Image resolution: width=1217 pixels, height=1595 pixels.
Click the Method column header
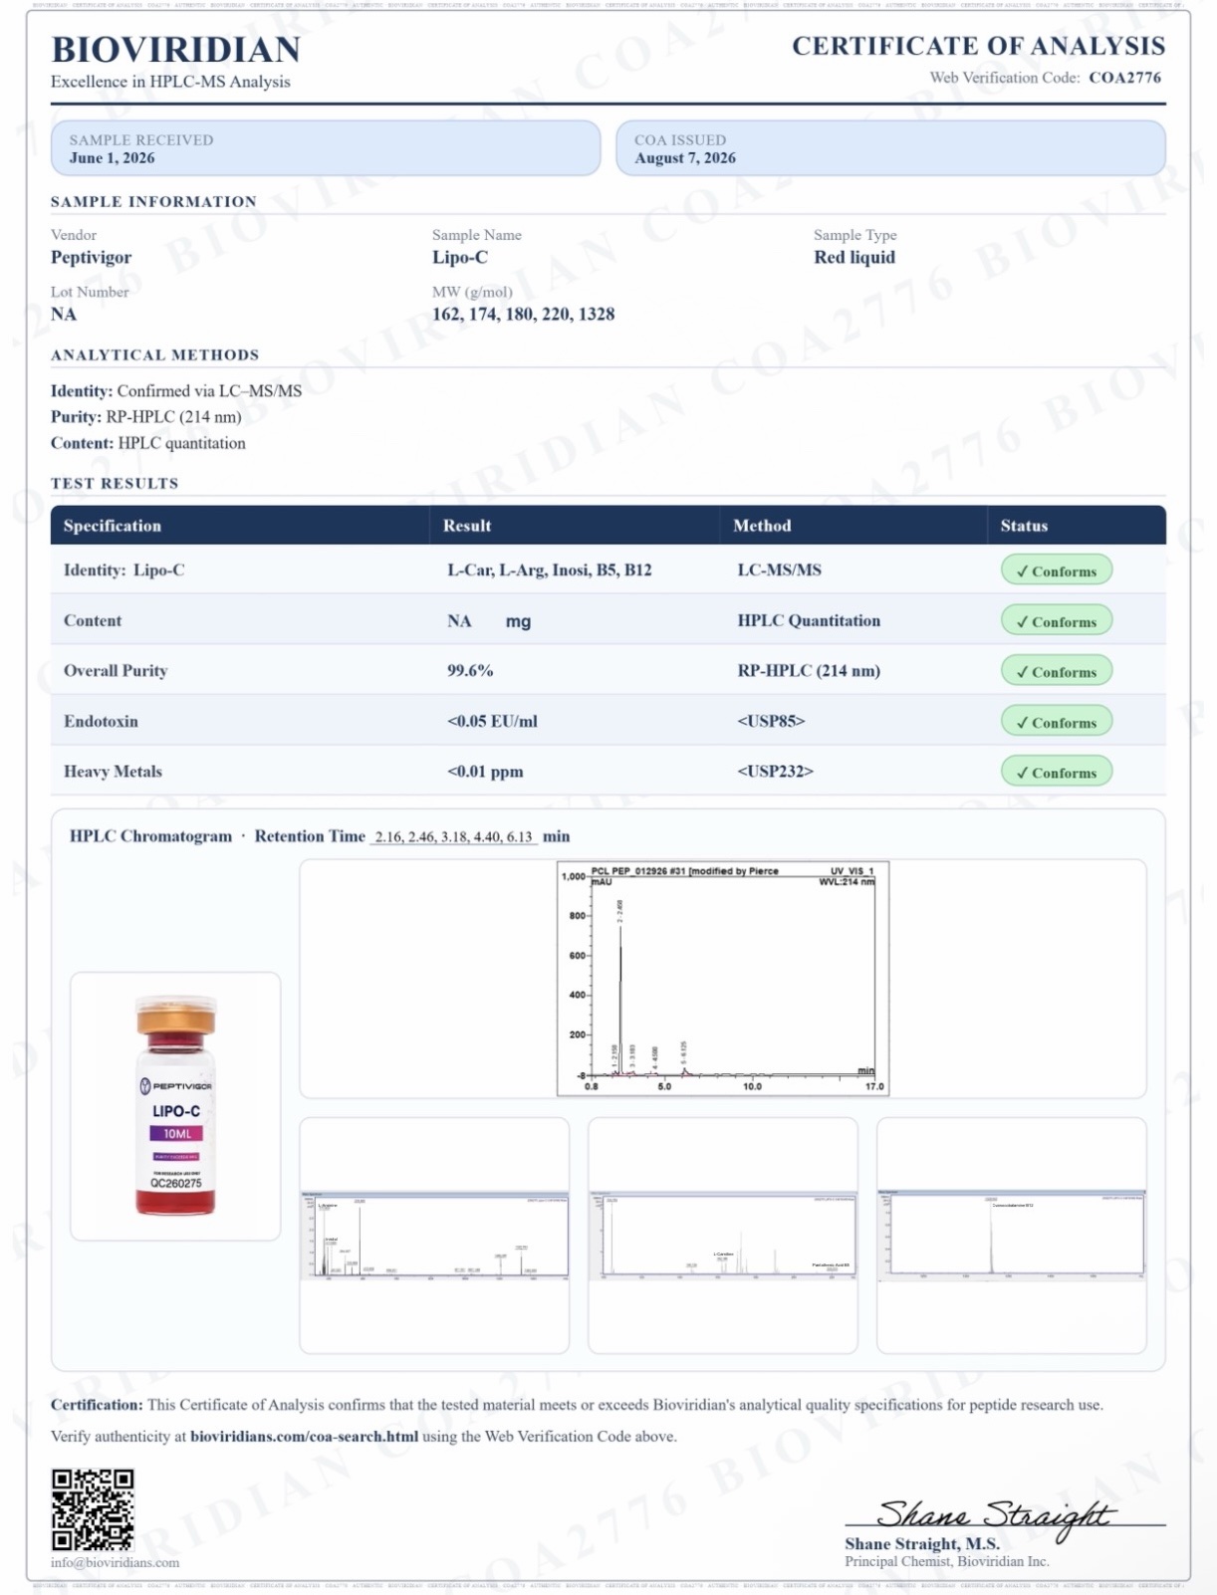click(x=762, y=526)
